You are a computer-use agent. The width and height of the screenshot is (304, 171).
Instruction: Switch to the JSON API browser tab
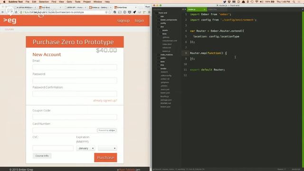75,8
